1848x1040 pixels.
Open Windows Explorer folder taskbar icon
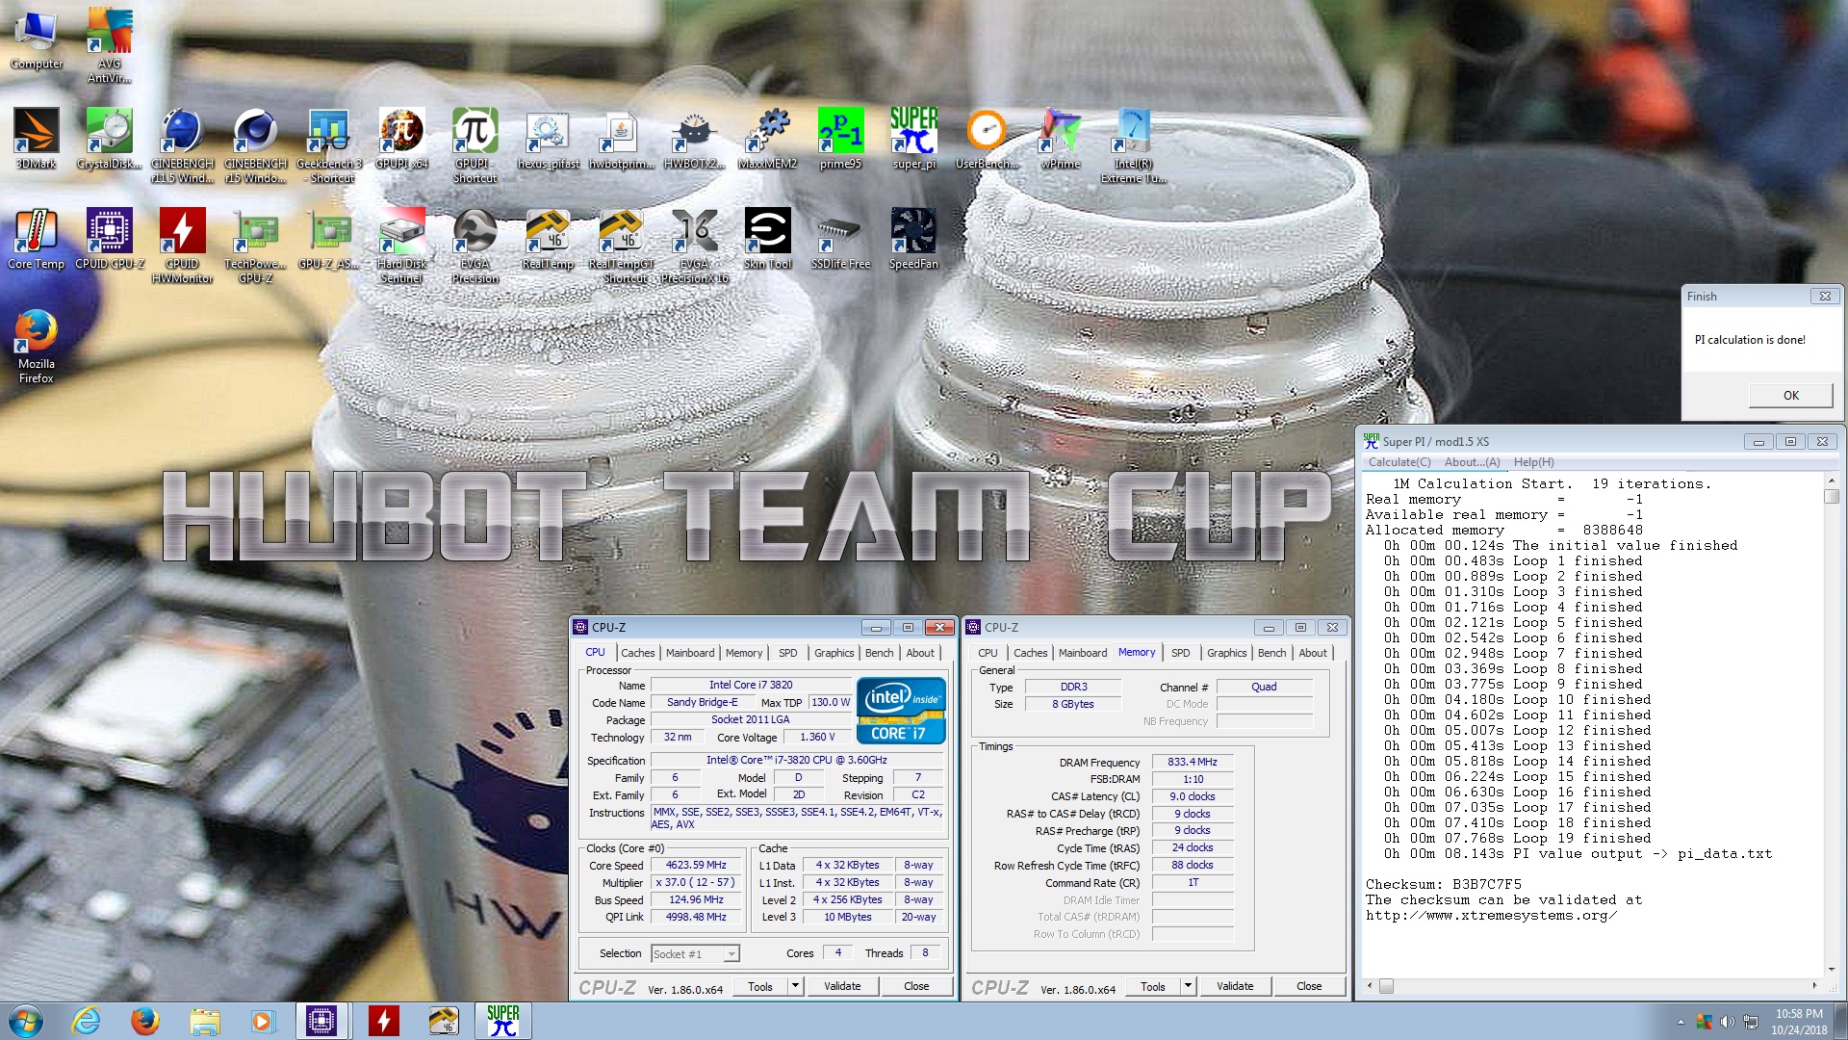(x=204, y=1021)
